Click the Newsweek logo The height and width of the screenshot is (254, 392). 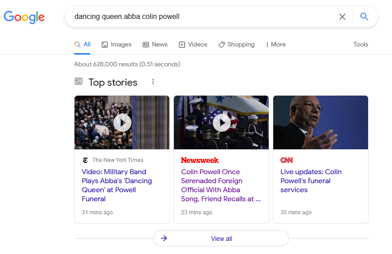[x=200, y=160]
